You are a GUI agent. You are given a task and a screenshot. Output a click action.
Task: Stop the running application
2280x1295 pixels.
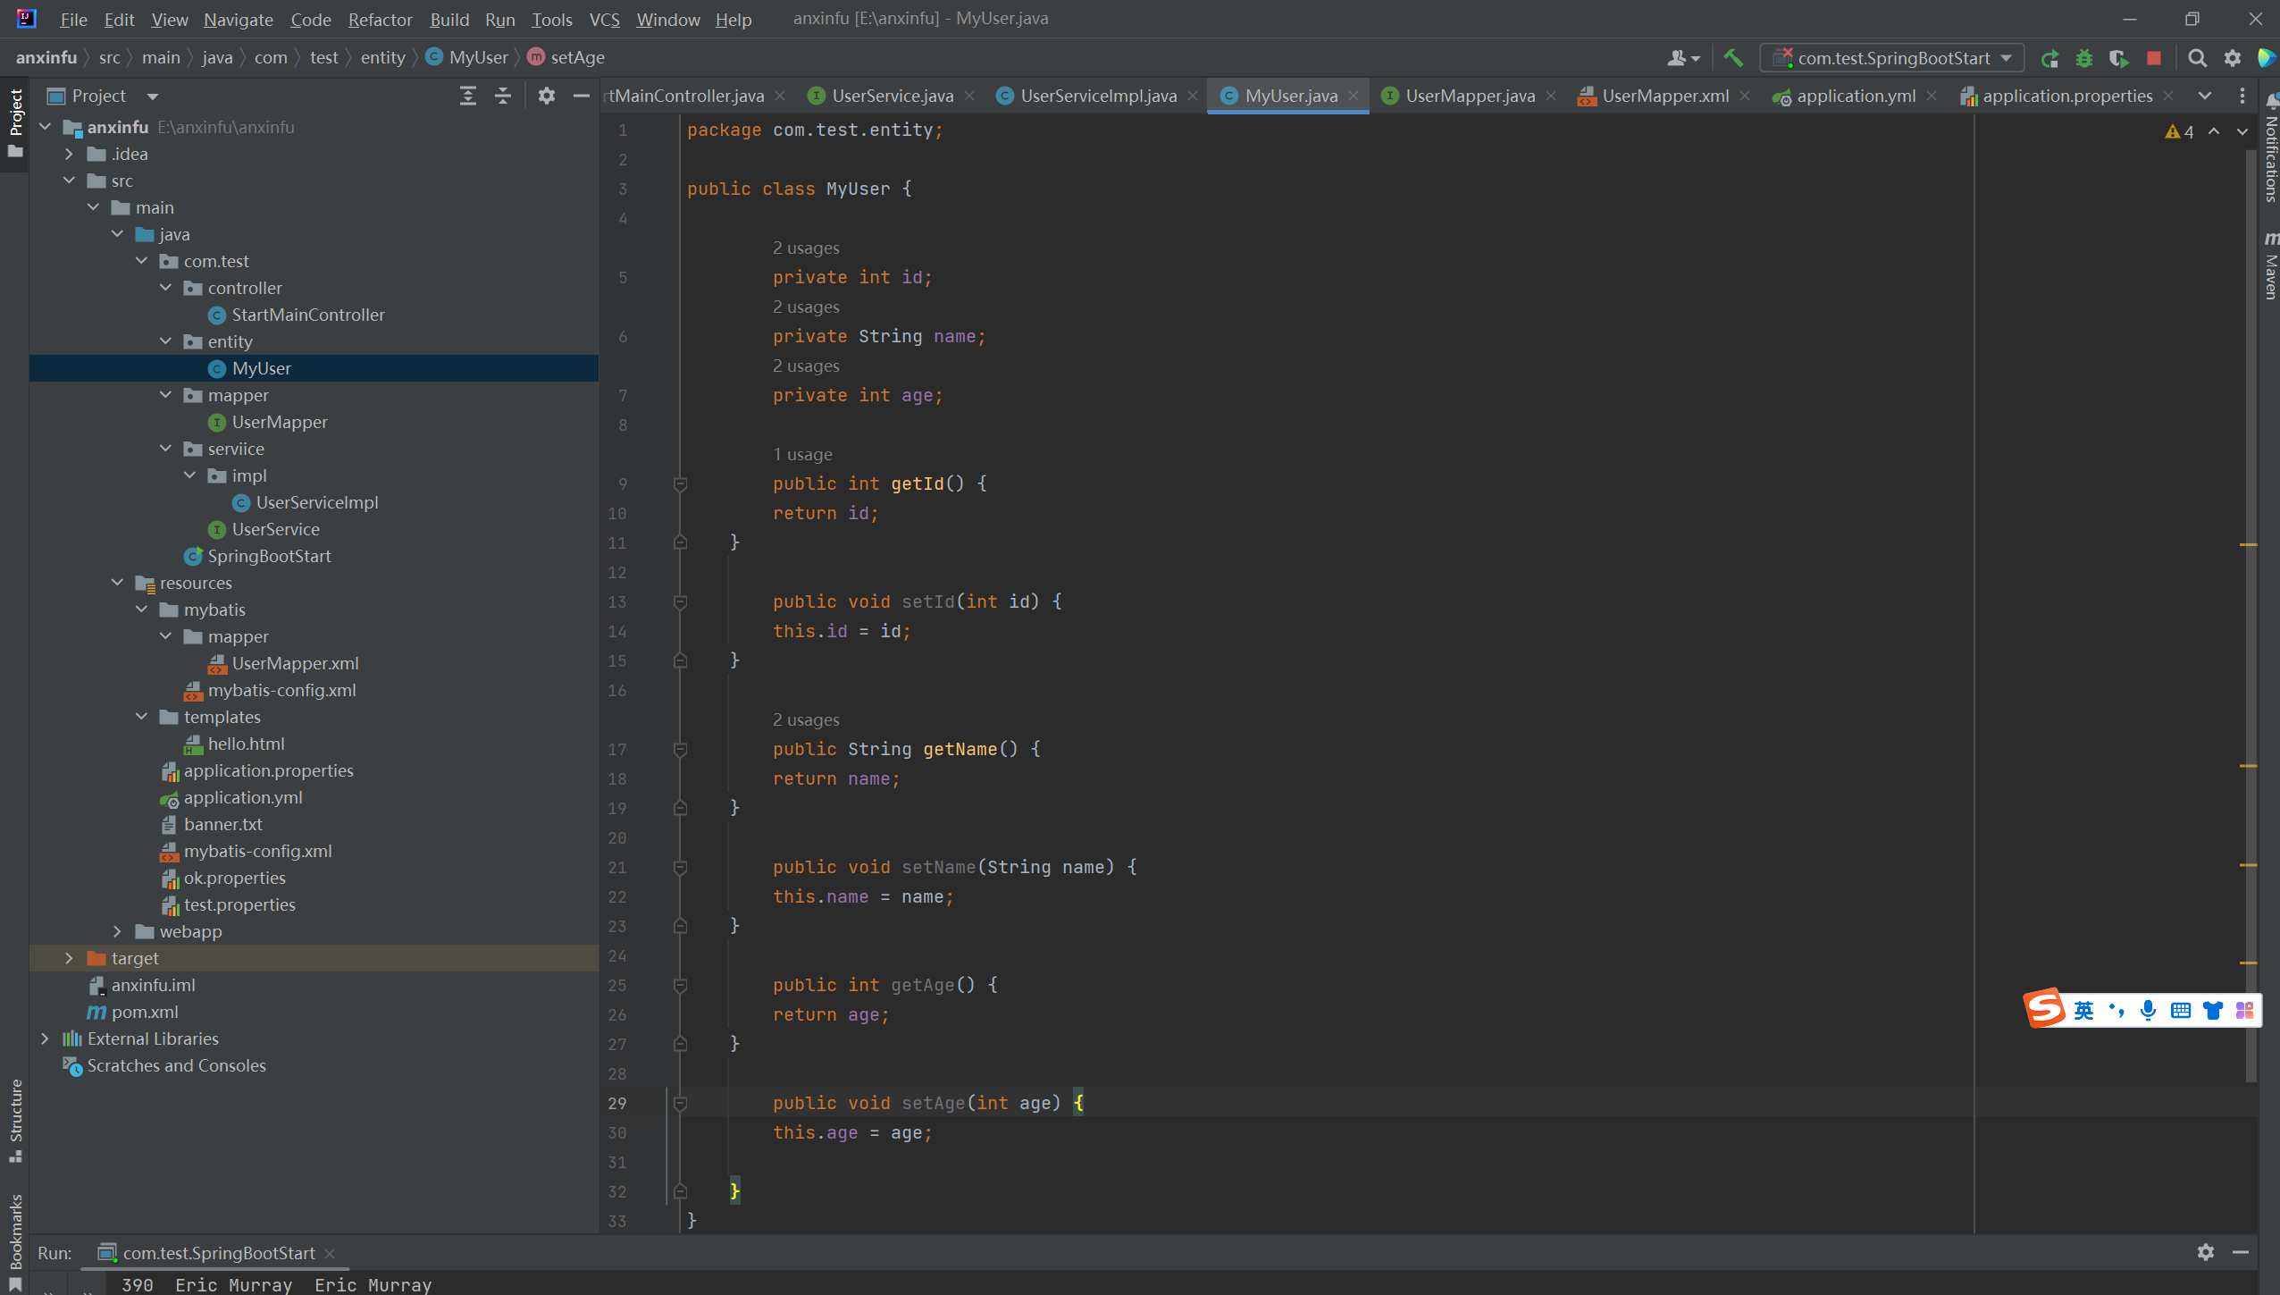[x=2153, y=58]
